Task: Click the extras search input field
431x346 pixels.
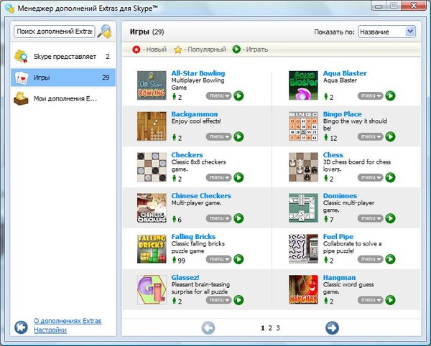Action: 55,32
